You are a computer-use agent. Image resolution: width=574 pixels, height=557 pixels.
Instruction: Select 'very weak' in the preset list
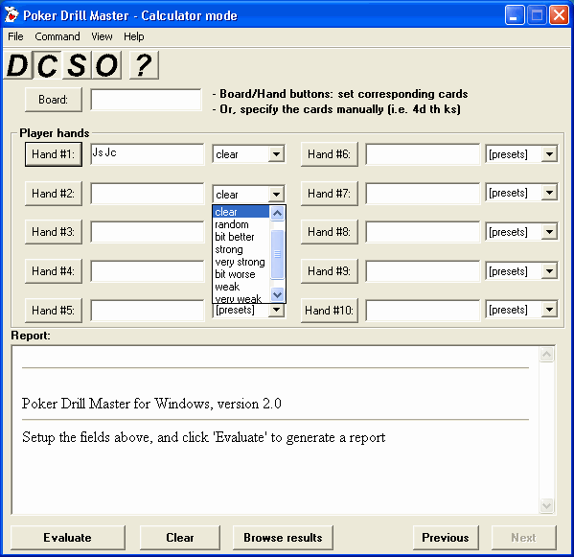(241, 298)
